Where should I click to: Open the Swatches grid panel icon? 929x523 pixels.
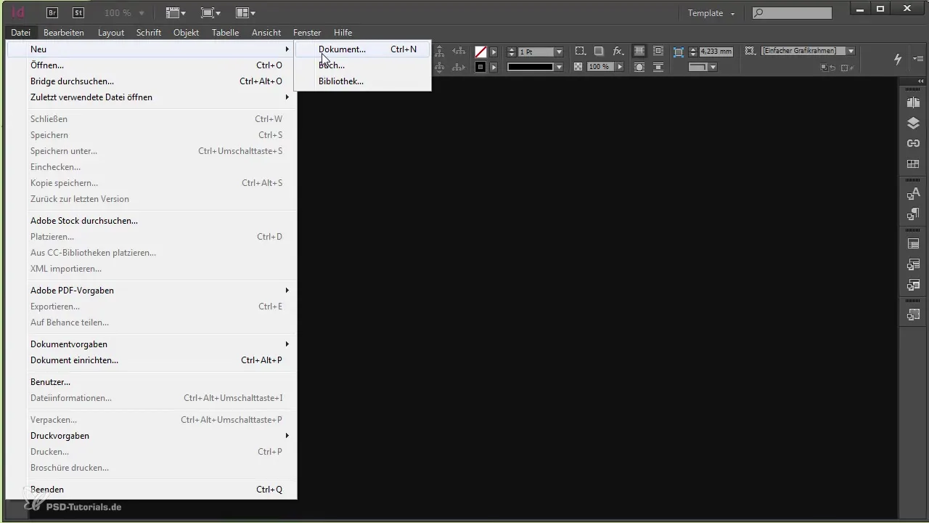tap(913, 163)
